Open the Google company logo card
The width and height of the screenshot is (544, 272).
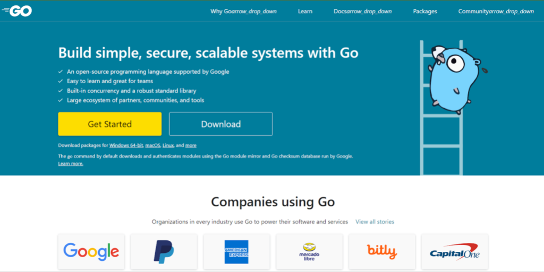[91, 251]
